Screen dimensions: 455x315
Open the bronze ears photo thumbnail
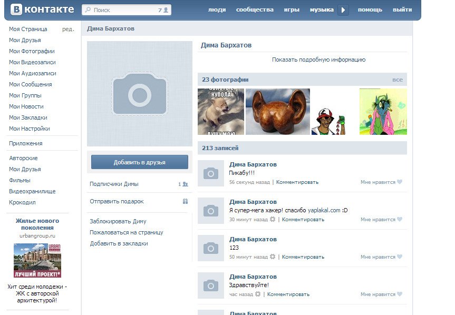[277, 112]
